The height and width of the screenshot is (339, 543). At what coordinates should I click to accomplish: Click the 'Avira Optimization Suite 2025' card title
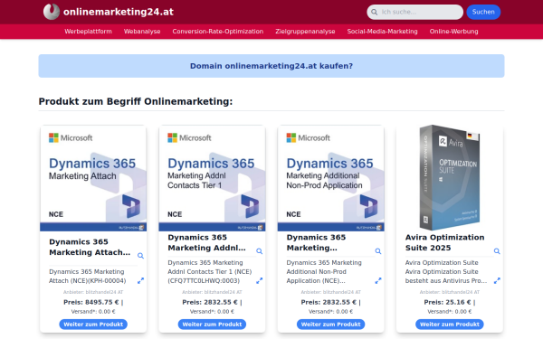(444, 242)
